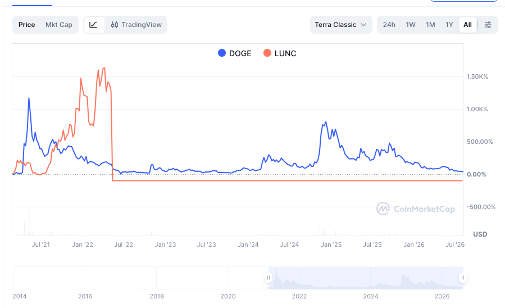The width and height of the screenshot is (505, 308).
Task: Click the -500.00% axis label
Action: click(481, 207)
